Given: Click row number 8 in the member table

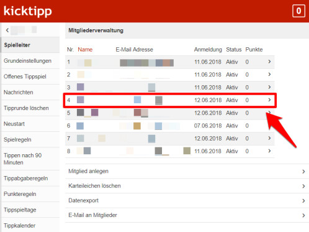Looking at the screenshot, I should pos(69,151).
